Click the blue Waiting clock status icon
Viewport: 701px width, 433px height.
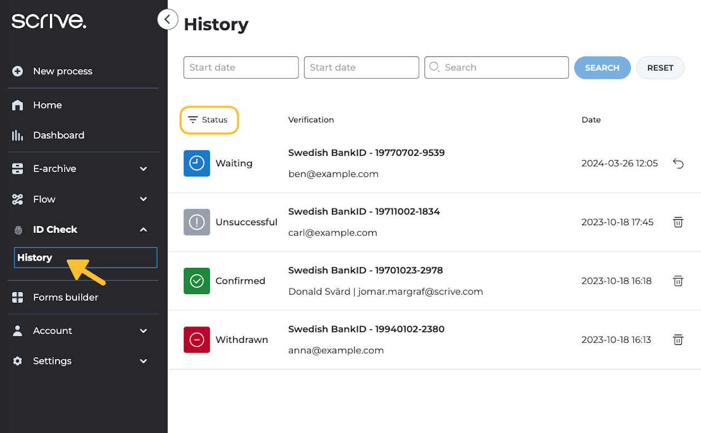click(197, 163)
